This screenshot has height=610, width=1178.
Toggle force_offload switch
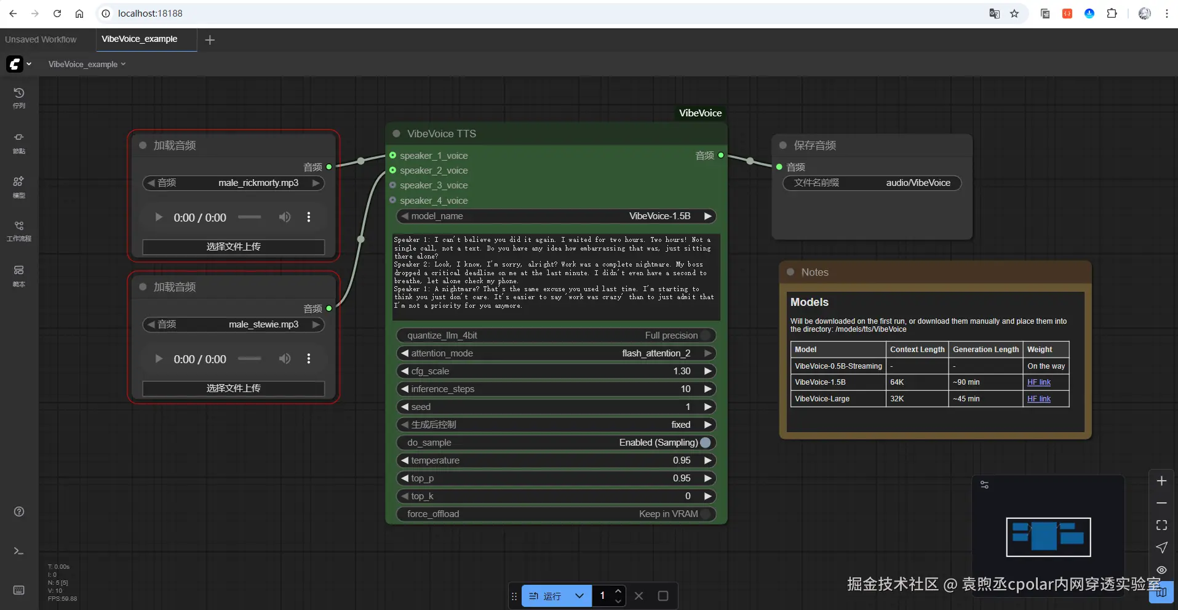coord(706,514)
